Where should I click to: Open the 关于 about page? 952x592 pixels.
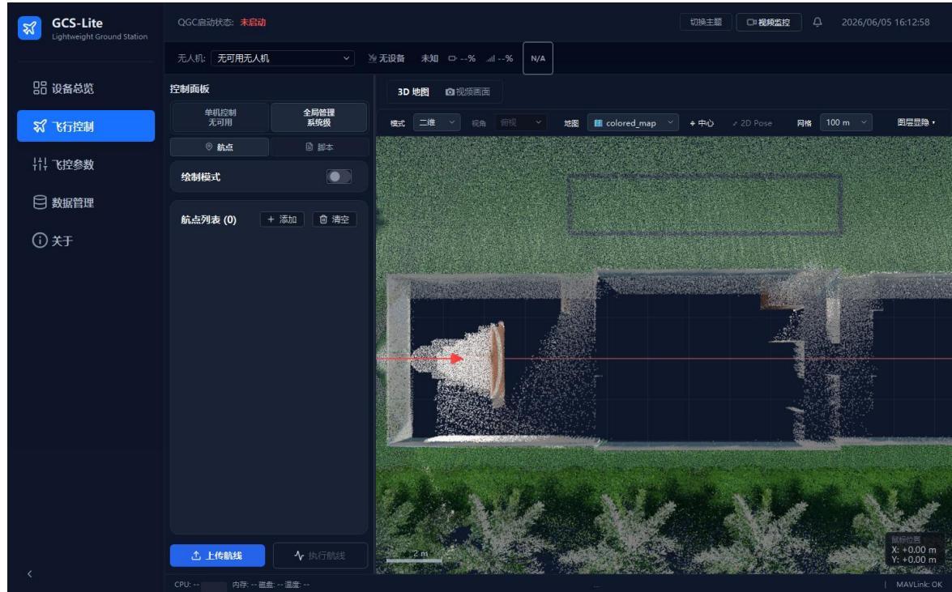click(86, 241)
